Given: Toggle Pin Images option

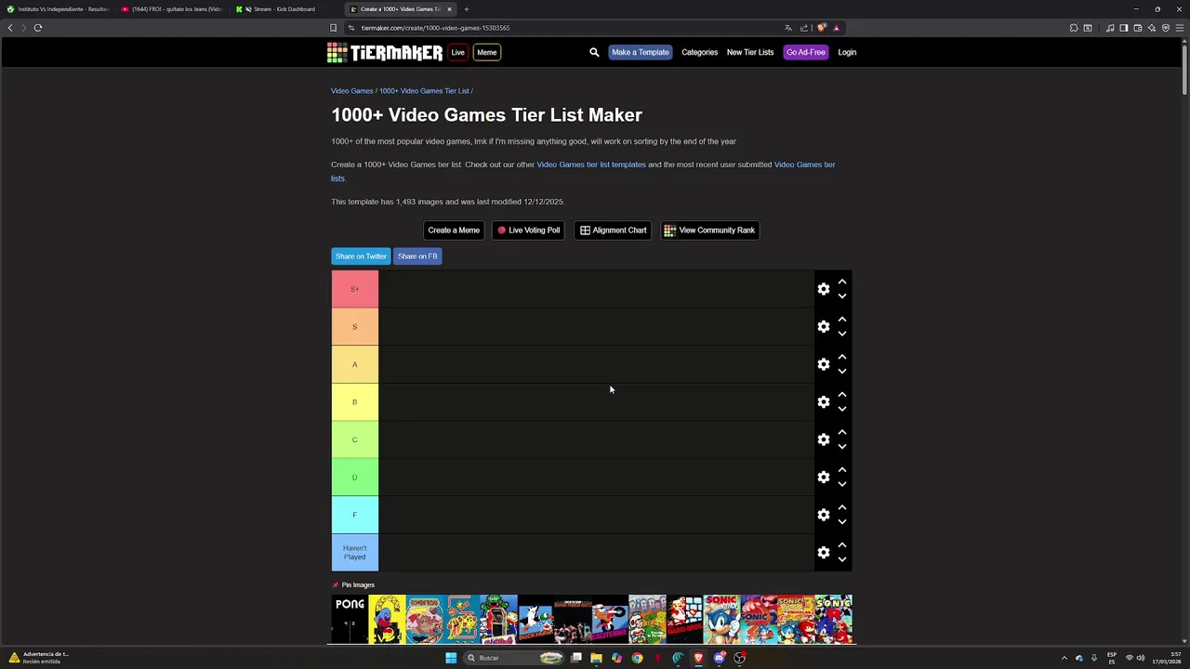Looking at the screenshot, I should coord(353,585).
